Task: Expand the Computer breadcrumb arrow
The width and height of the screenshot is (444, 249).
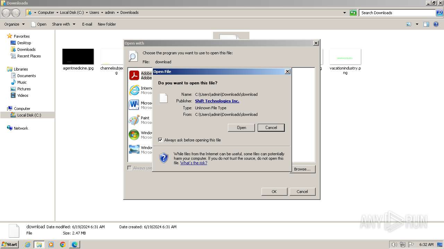Action: (57, 12)
